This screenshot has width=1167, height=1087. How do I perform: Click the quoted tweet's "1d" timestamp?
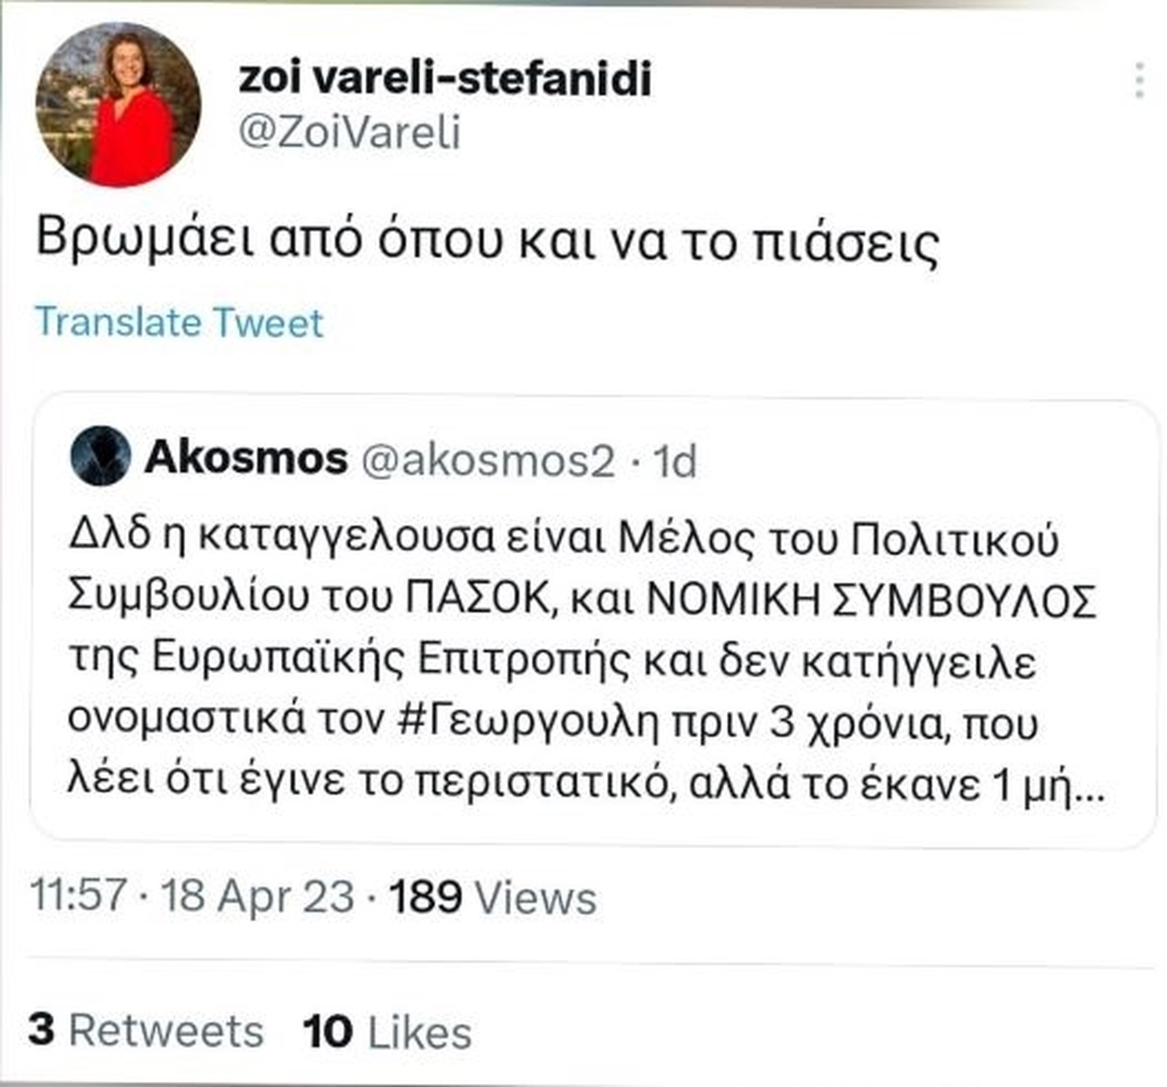coord(675,462)
